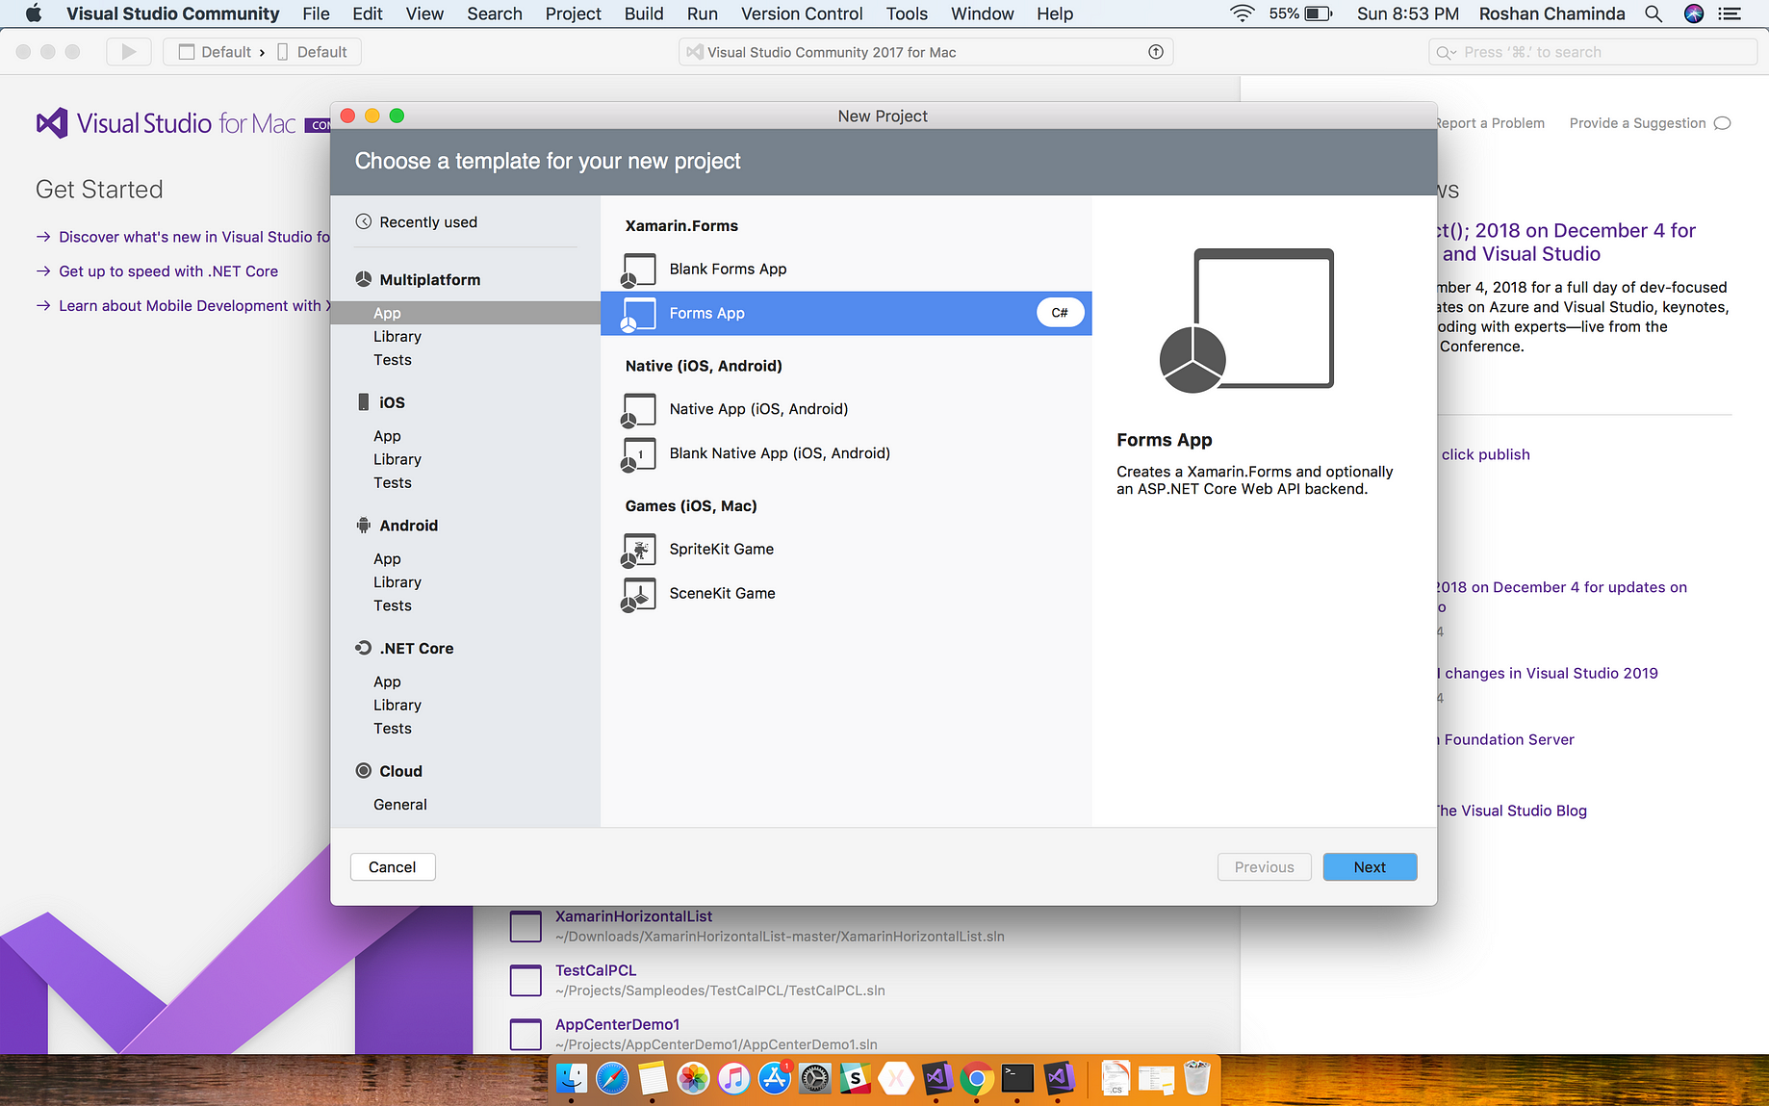Open Finder from the dock
1769x1106 pixels.
pos(572,1078)
